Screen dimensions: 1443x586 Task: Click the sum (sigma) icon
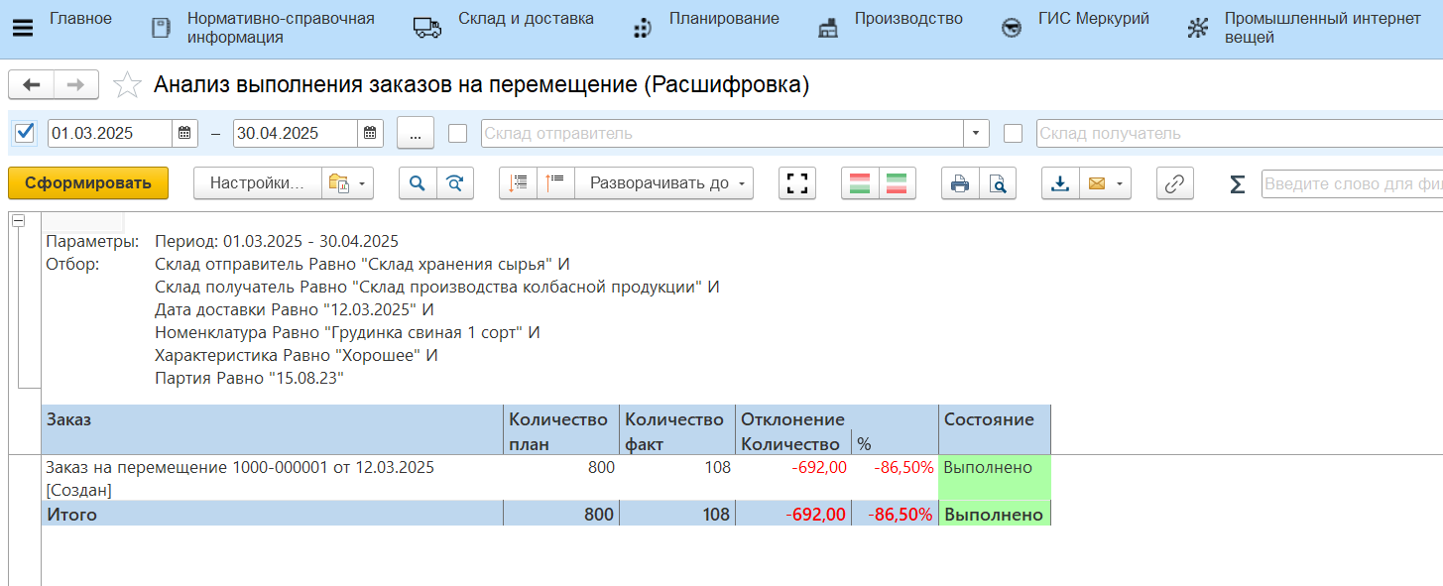pos(1237,183)
